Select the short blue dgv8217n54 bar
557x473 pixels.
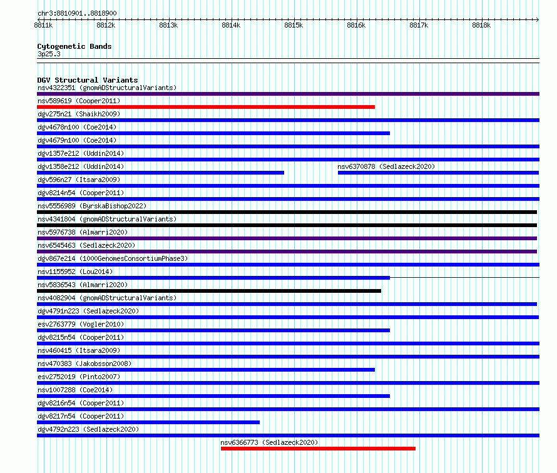[148, 422]
